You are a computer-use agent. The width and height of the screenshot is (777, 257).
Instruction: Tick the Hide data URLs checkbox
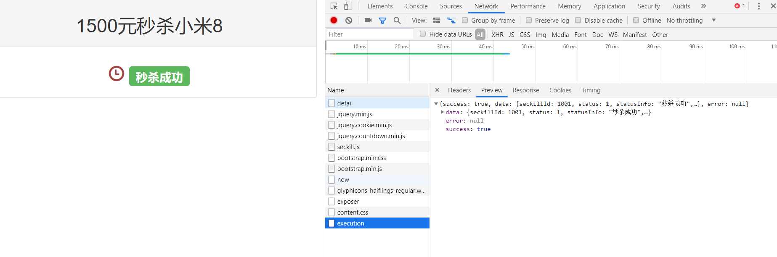(x=423, y=34)
